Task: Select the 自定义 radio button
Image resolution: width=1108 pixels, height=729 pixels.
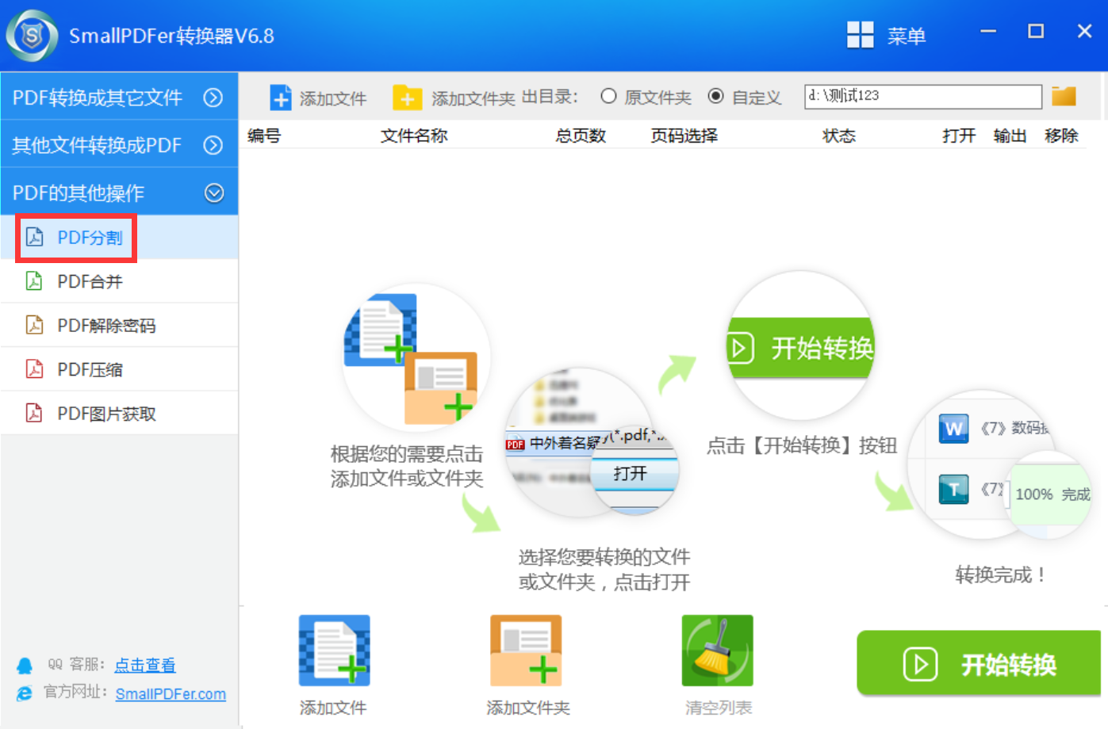Action: pos(715,96)
